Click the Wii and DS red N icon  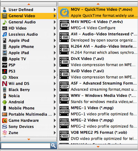click(4, 84)
